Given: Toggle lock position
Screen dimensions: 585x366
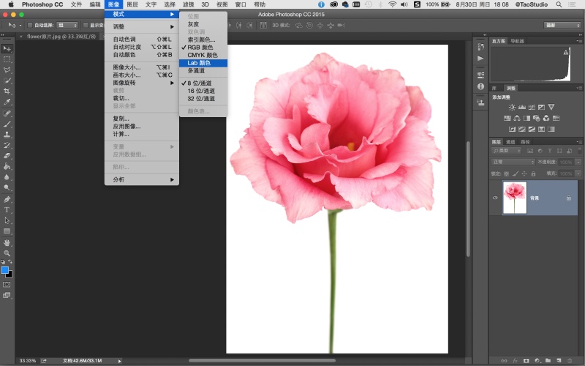Looking at the screenshot, I should point(524,173).
